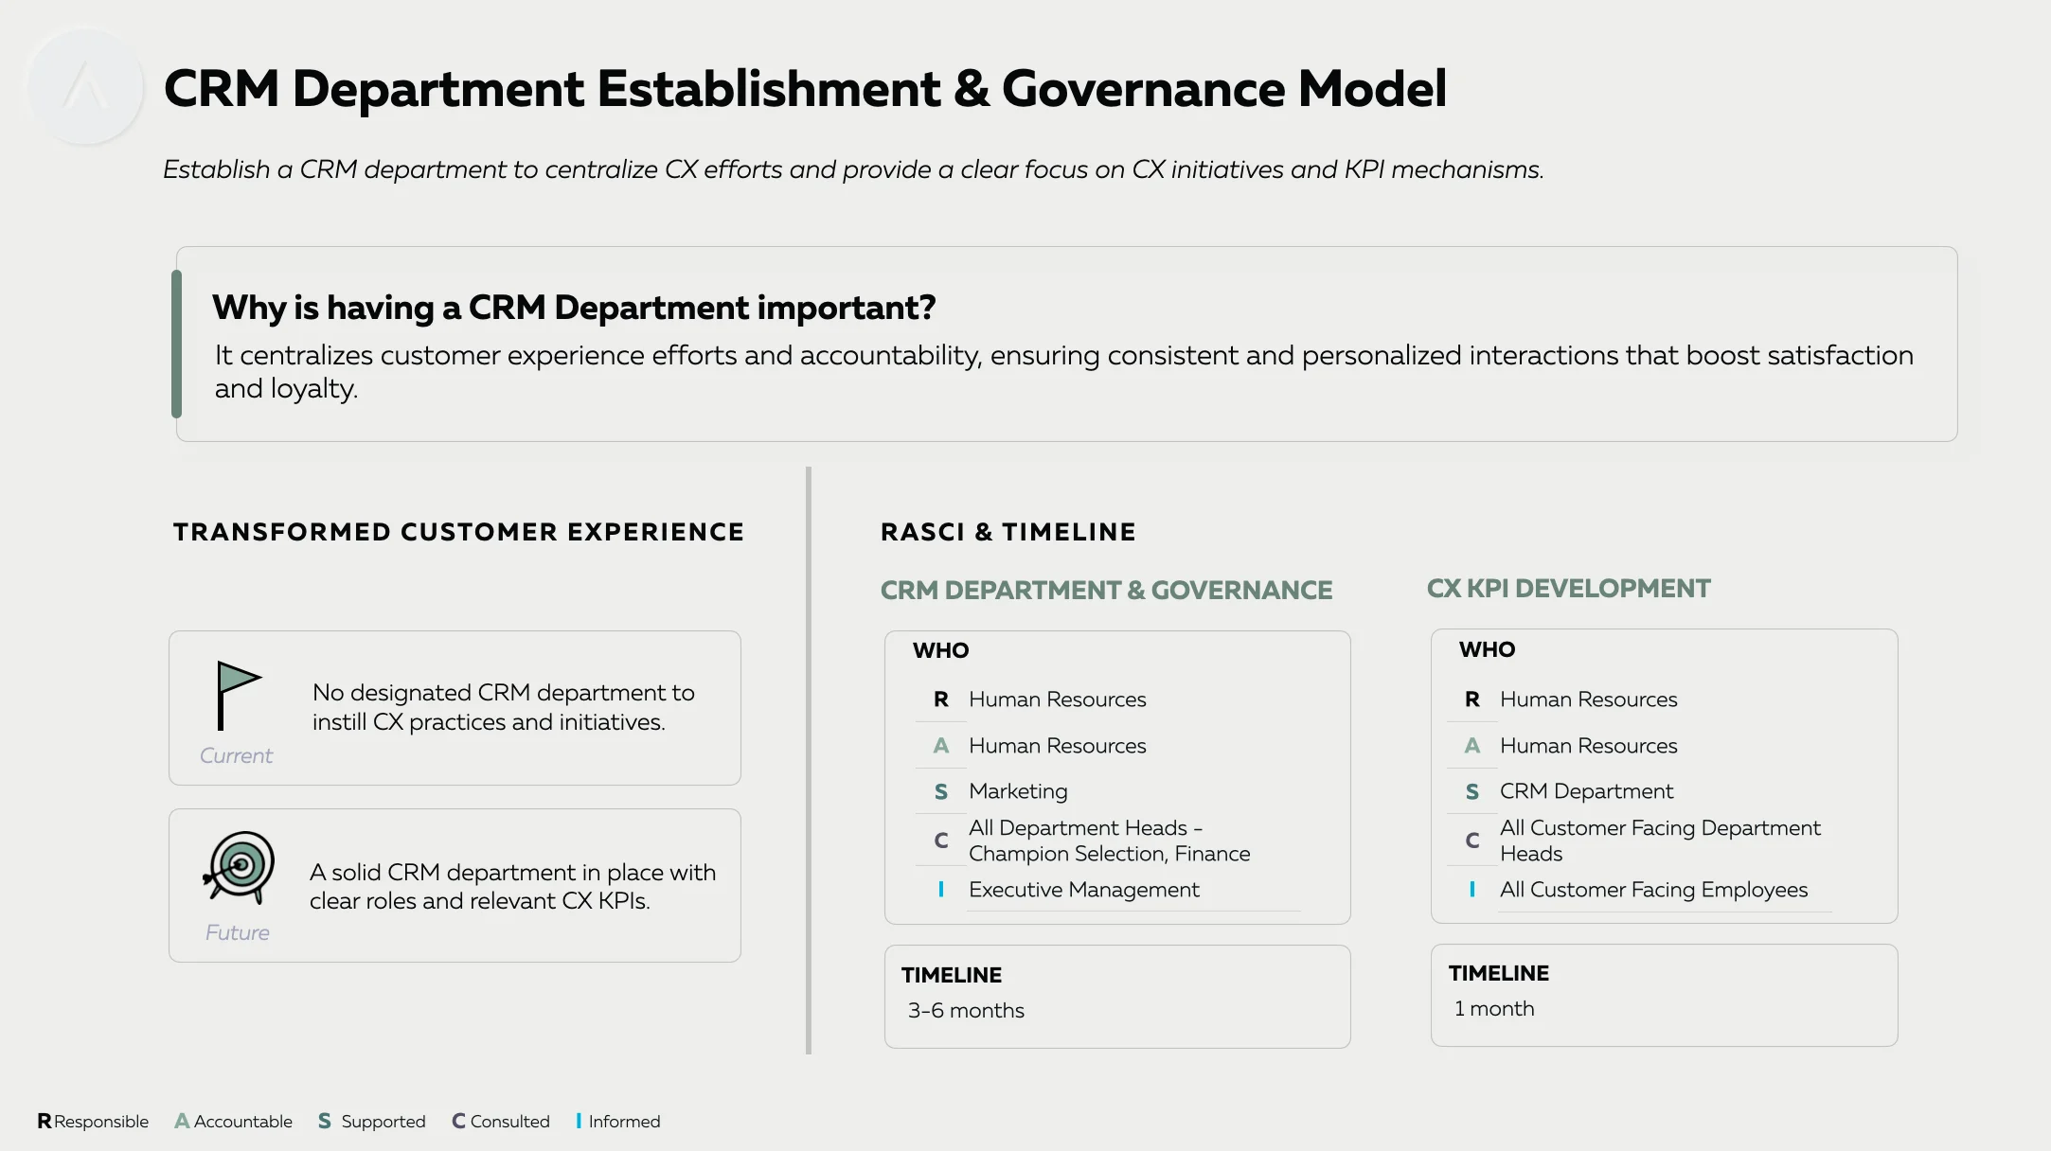
Task: Click the No designated CRM department text
Action: tap(504, 707)
